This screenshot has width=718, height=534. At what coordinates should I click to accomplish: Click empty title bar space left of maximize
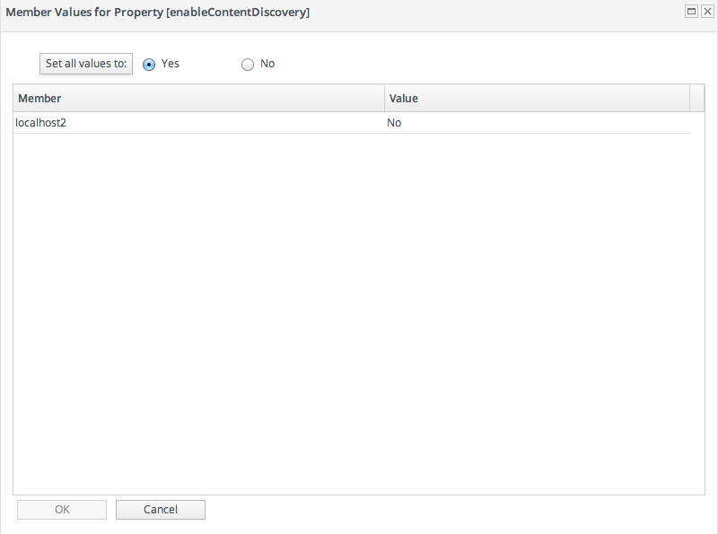click(503, 13)
